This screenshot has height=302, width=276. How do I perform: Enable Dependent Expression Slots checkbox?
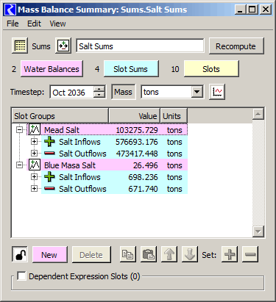tap(21, 276)
